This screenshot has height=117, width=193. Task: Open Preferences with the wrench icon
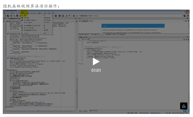click(67, 16)
